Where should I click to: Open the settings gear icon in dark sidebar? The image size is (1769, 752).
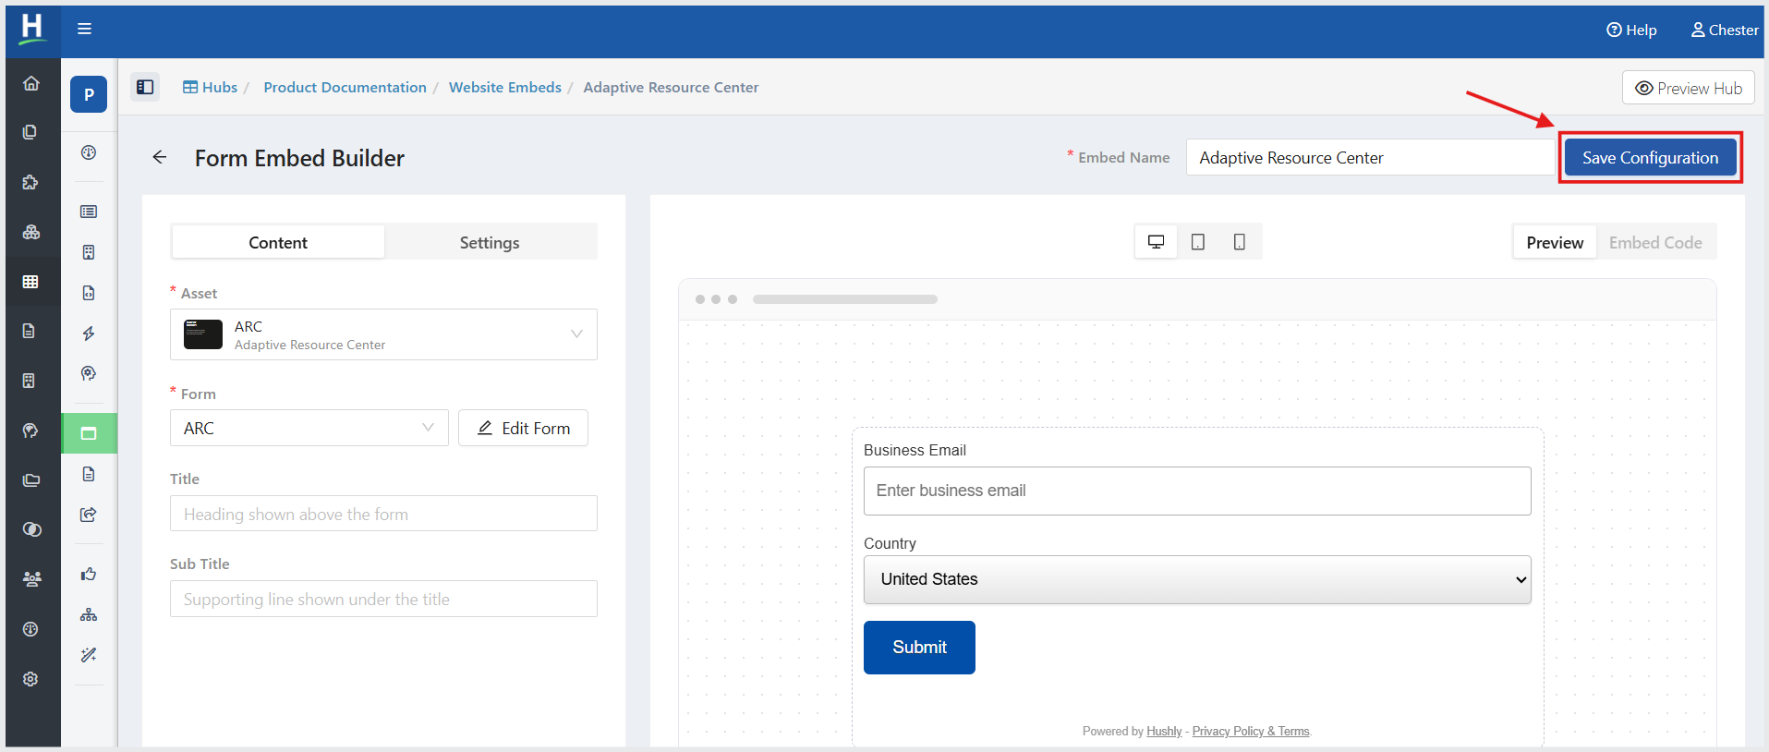tap(30, 679)
